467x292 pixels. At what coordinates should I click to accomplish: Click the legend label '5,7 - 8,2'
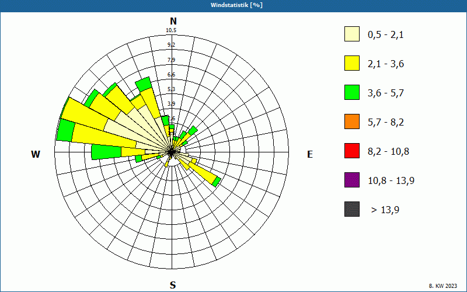386,123
